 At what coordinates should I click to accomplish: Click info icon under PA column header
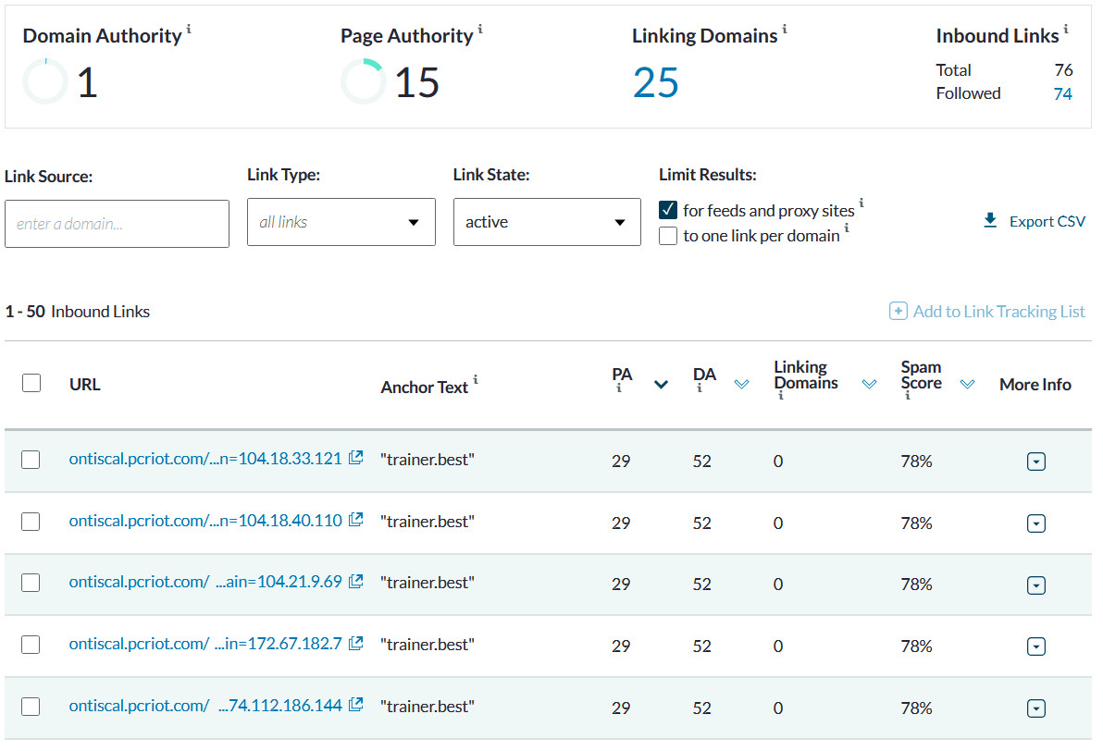tap(619, 388)
